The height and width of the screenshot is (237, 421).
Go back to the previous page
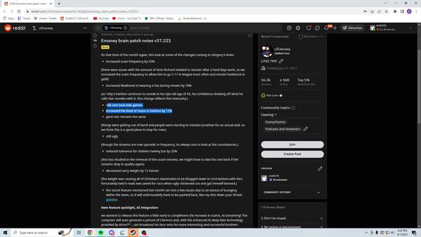(5, 11)
